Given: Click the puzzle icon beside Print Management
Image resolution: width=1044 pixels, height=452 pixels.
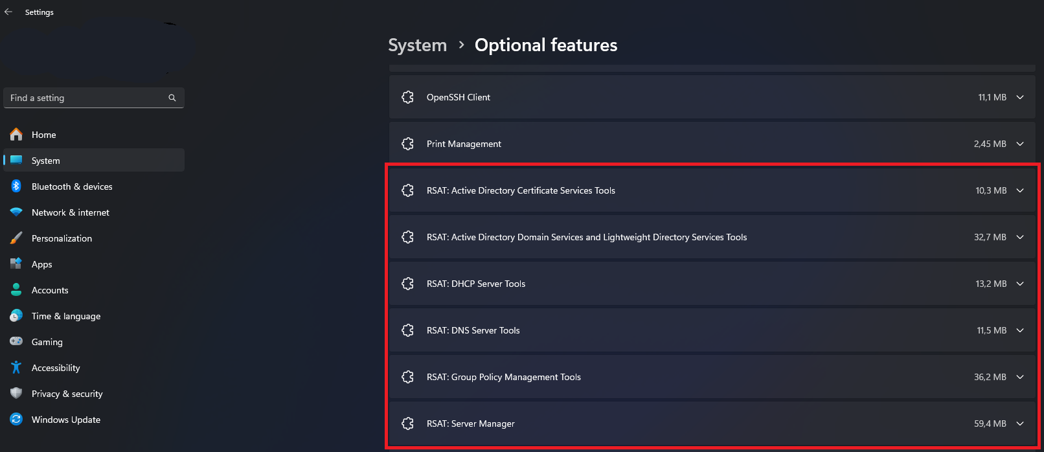Looking at the screenshot, I should tap(407, 144).
